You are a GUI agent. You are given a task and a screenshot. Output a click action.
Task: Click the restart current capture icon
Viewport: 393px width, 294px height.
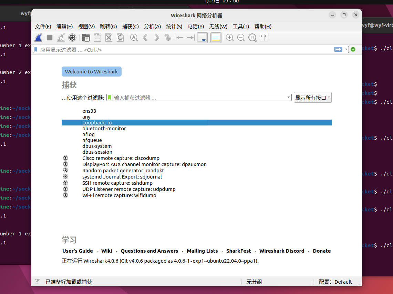click(x=61, y=38)
